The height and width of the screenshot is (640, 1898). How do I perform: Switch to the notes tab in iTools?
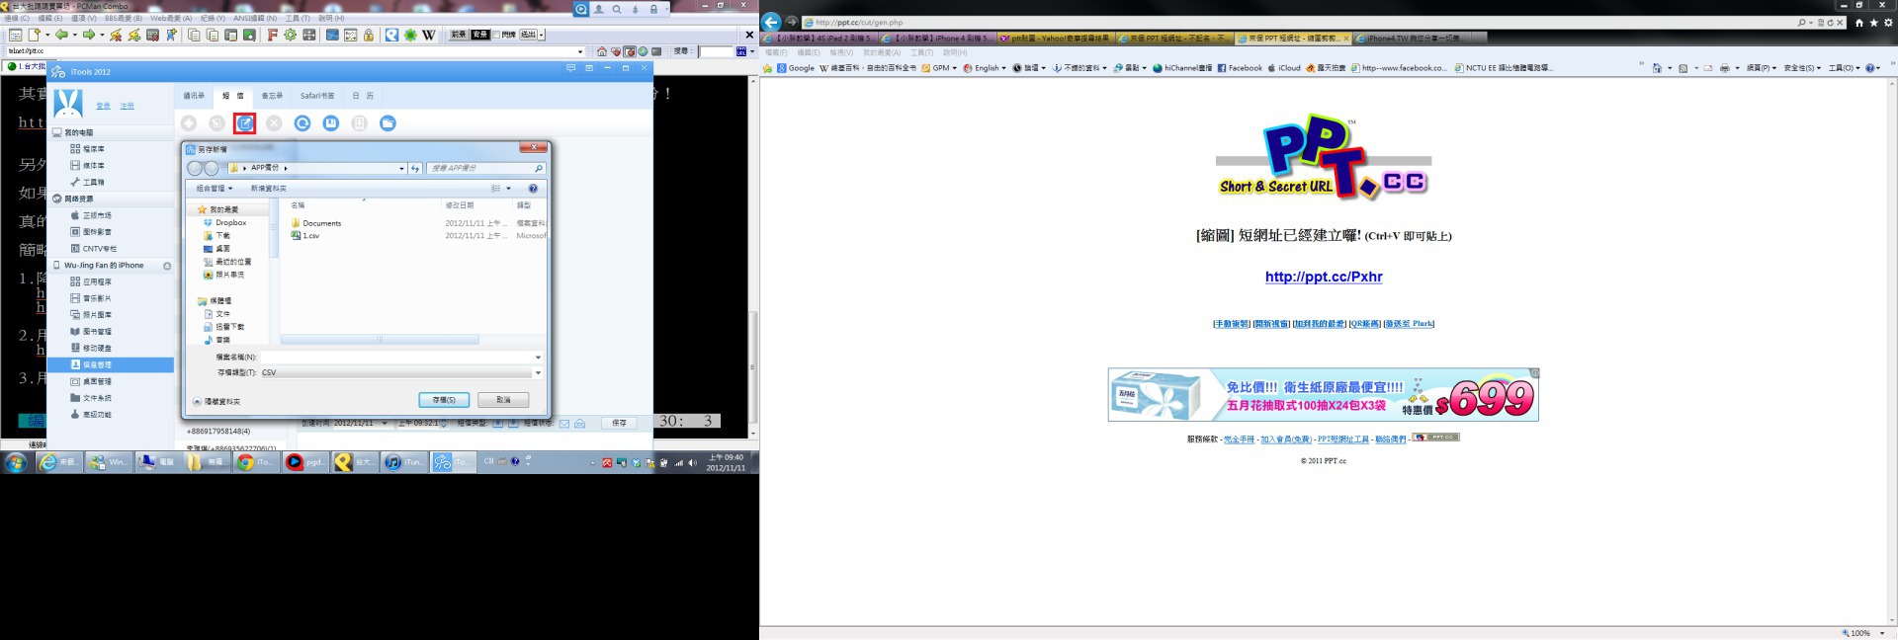[x=272, y=96]
